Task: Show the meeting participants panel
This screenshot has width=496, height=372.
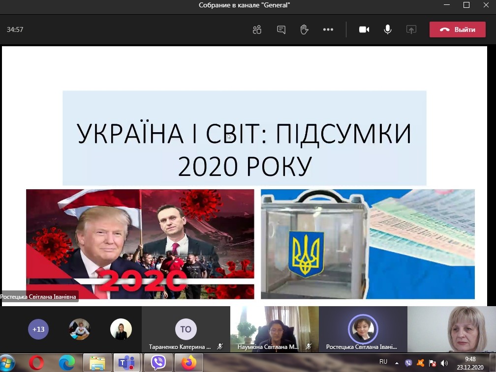Action: (x=257, y=29)
